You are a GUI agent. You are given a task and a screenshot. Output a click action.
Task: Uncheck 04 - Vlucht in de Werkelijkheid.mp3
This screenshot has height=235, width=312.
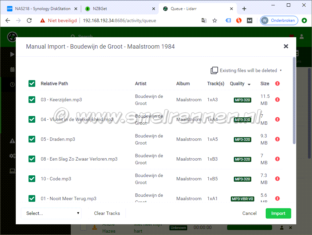(32, 119)
